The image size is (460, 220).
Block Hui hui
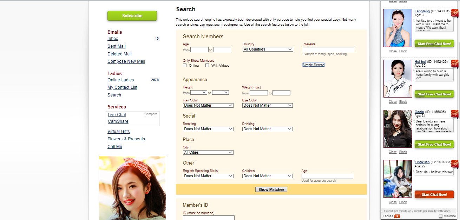pyautogui.click(x=403, y=102)
